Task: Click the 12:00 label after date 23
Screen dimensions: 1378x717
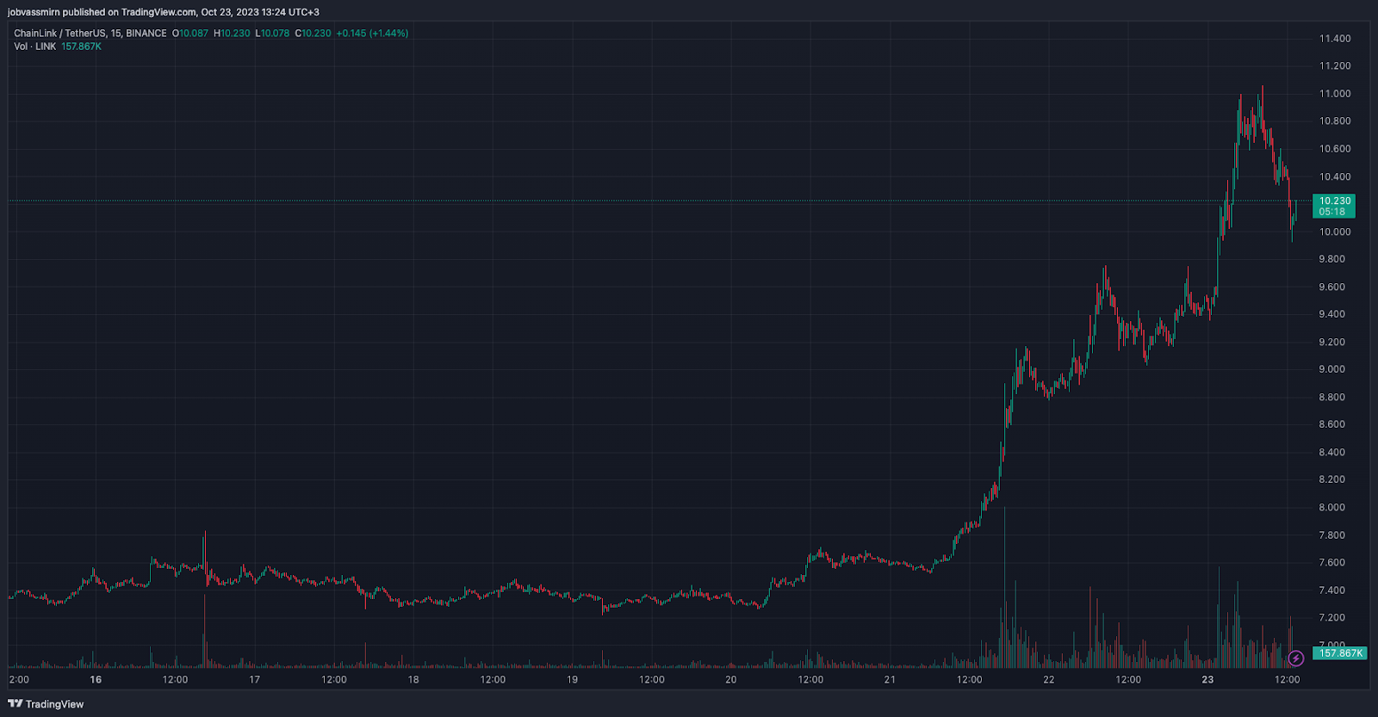Action: (1287, 679)
